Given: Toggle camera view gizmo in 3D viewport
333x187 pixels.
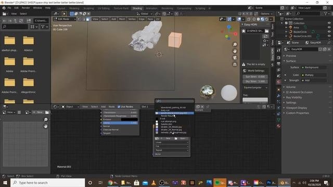Looking at the screenshot, I should pos(235,58).
